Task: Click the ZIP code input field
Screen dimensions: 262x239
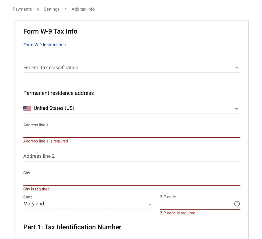Action: [196, 204]
